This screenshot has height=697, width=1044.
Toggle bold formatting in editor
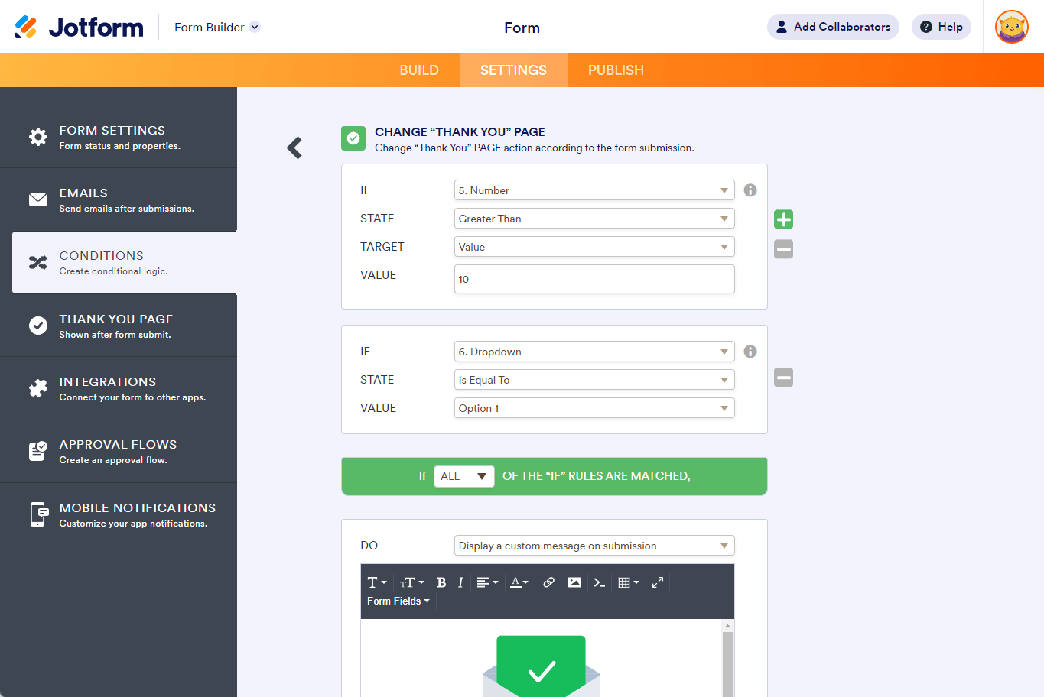[x=441, y=582]
